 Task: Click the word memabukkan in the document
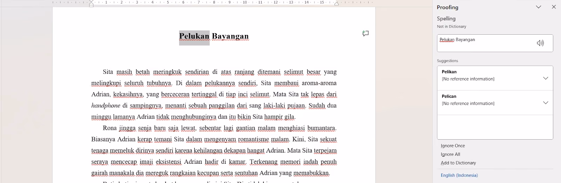tap(311, 173)
